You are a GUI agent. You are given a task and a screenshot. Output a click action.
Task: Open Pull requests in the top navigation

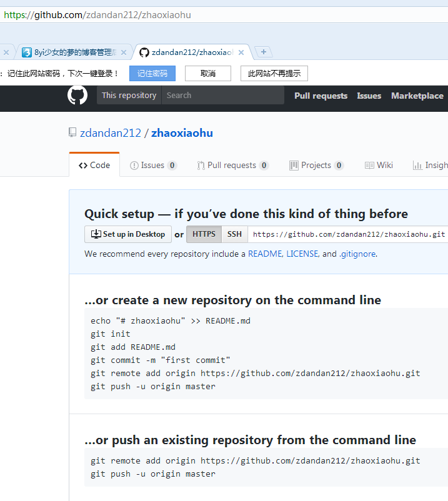(321, 96)
